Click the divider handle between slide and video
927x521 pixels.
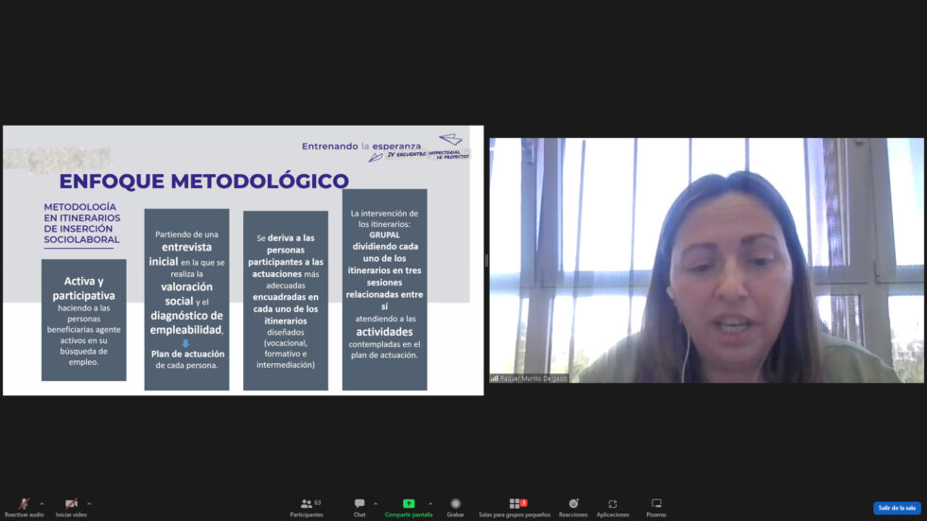486,260
